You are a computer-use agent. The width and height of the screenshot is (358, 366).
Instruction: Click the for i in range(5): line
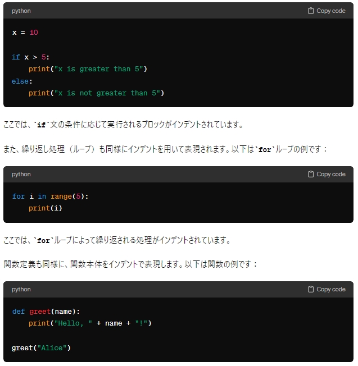[50, 196]
